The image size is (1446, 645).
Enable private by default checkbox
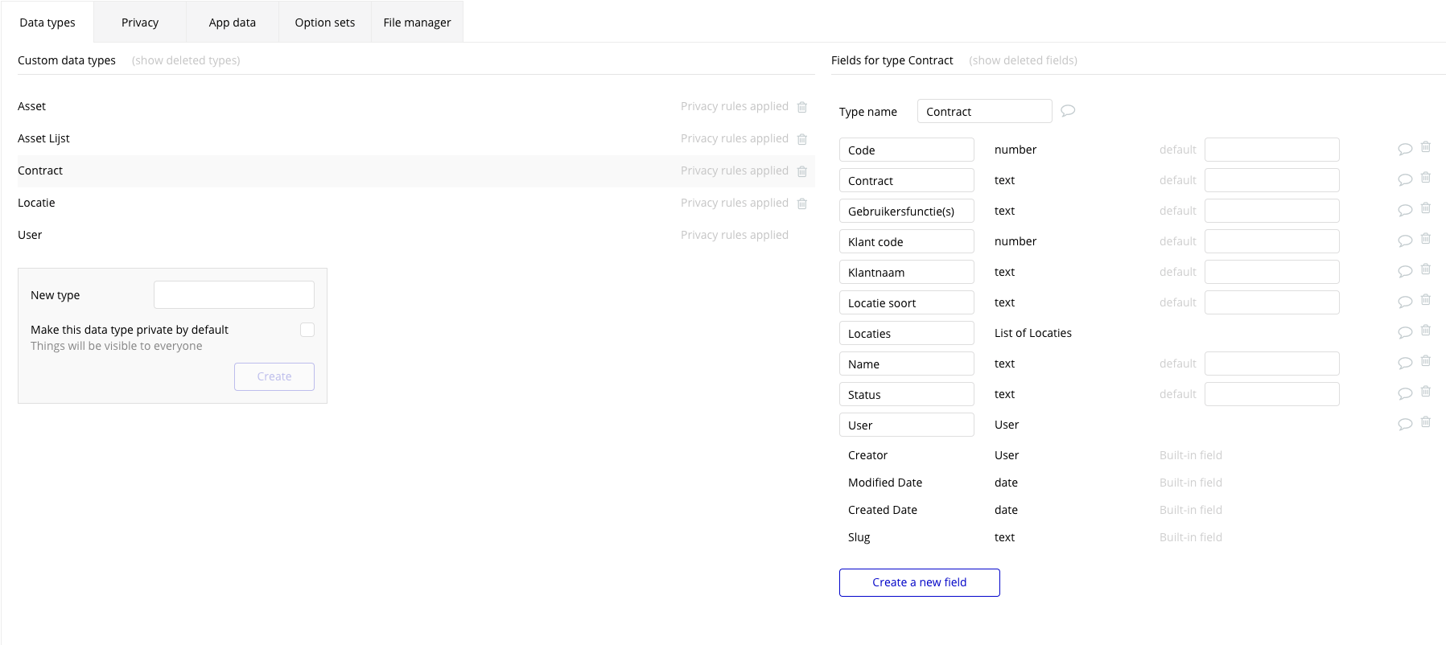tap(307, 330)
